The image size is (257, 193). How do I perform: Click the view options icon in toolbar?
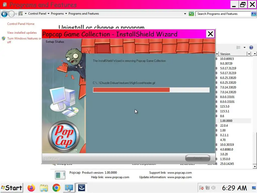tap(238, 47)
